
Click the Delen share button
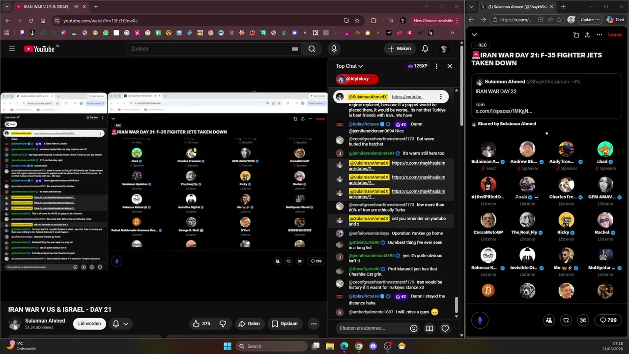tap(249, 324)
